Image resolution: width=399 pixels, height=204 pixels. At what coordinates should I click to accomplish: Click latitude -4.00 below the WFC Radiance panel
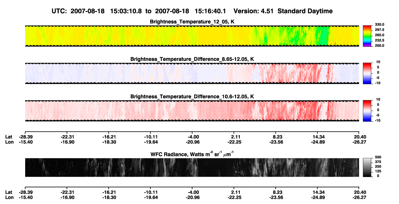(x=192, y=192)
